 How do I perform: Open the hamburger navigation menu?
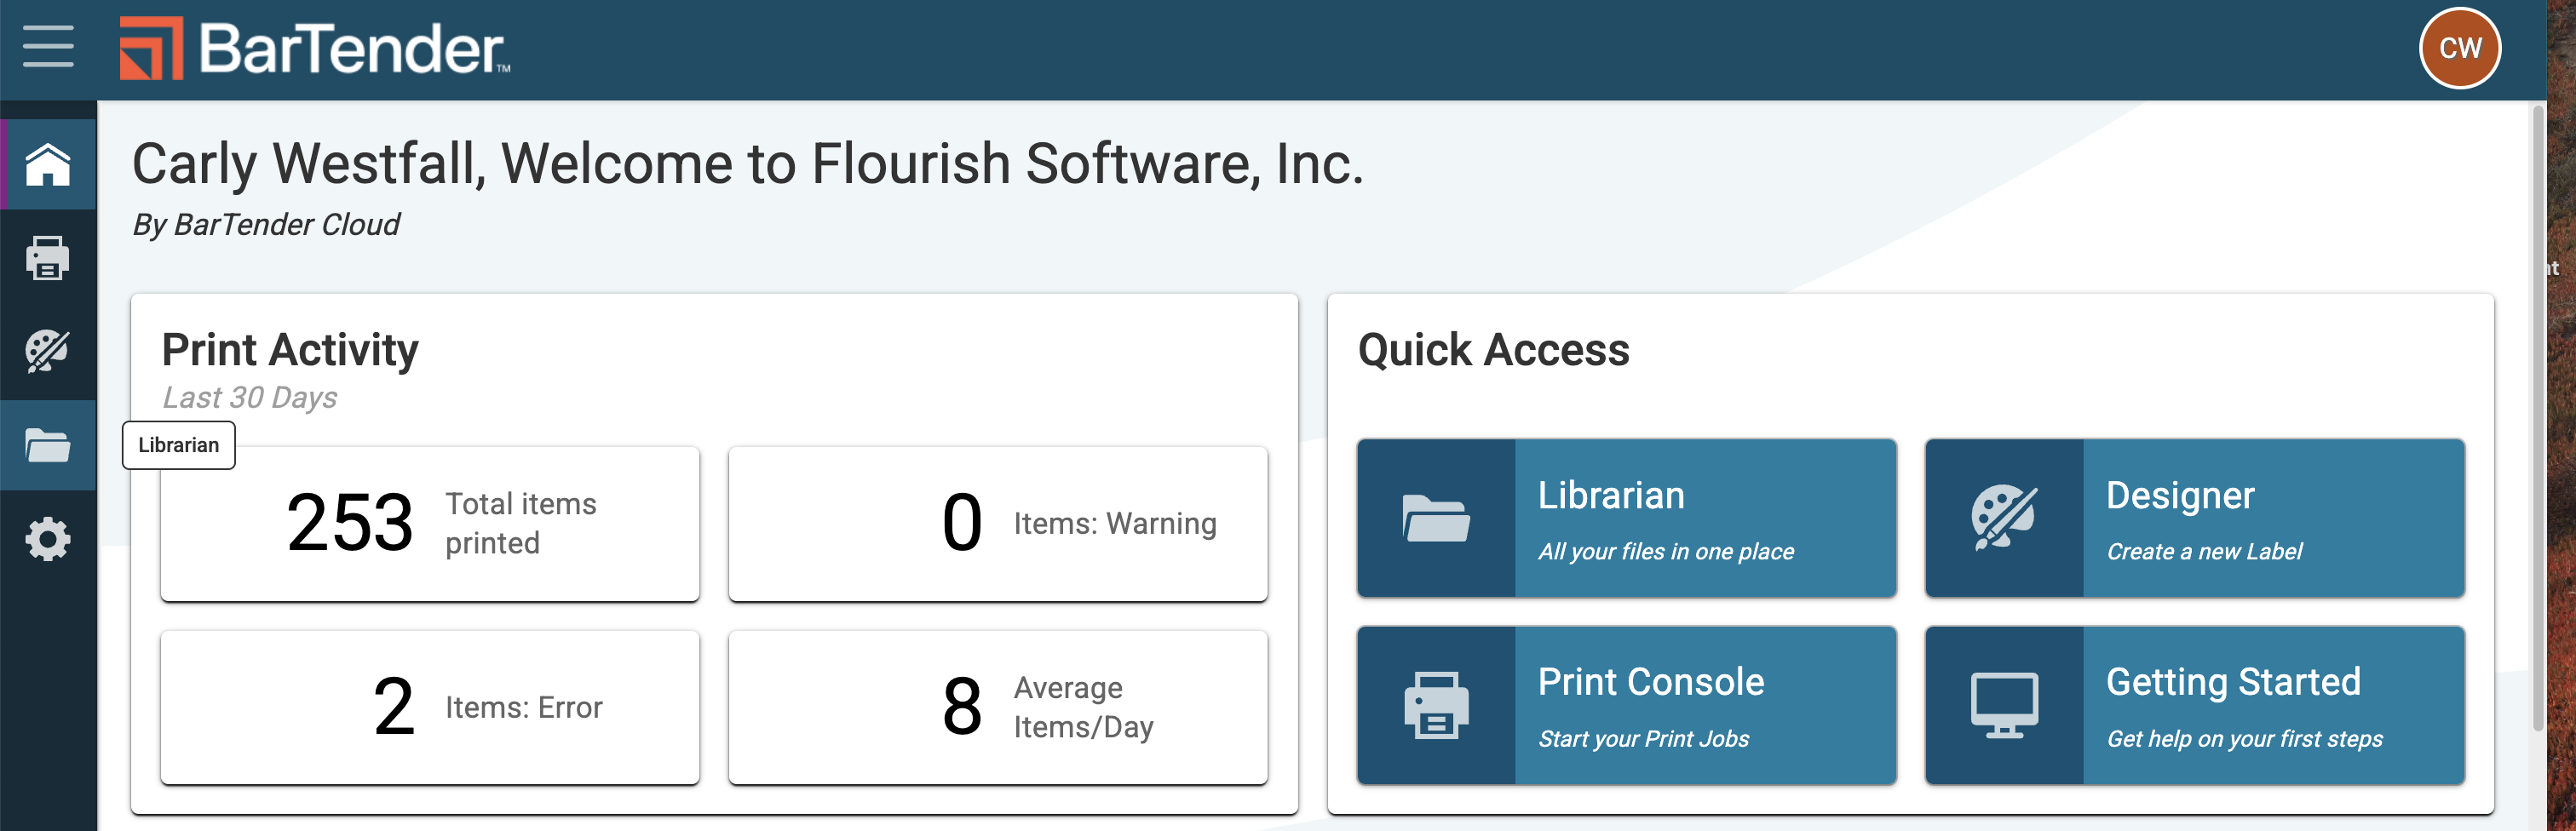[x=48, y=47]
